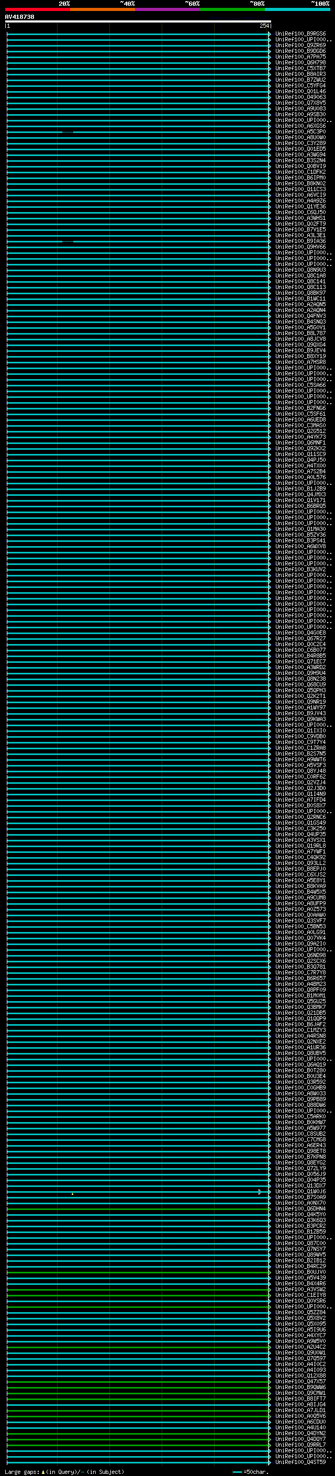Select the UniRef100_C5YFG4 label

coord(300,85)
